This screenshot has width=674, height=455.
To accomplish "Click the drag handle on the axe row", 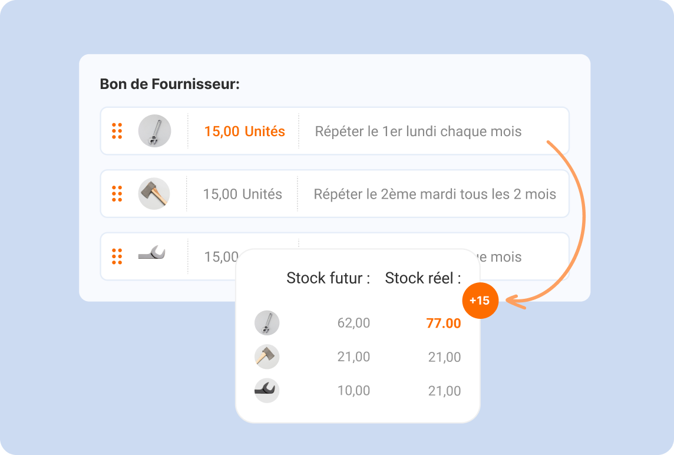I will 117,193.
